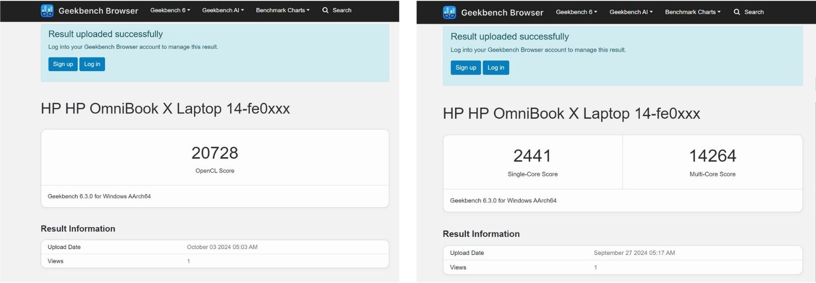Expand Geekbench 6 dropdown in left window
Image resolution: width=816 pixels, height=283 pixels.
pyautogui.click(x=170, y=10)
